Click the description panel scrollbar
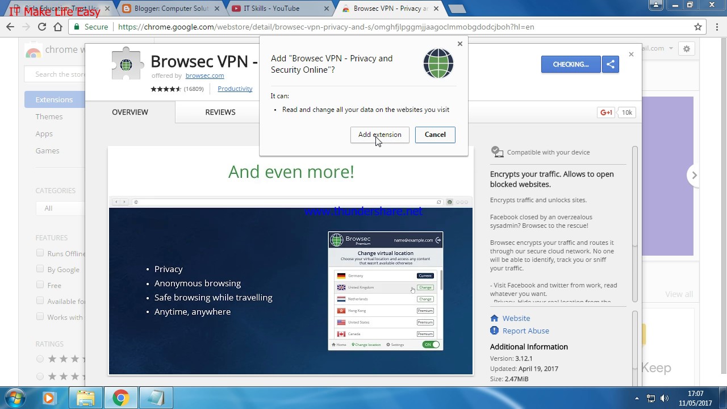727x409 pixels. [x=635, y=196]
